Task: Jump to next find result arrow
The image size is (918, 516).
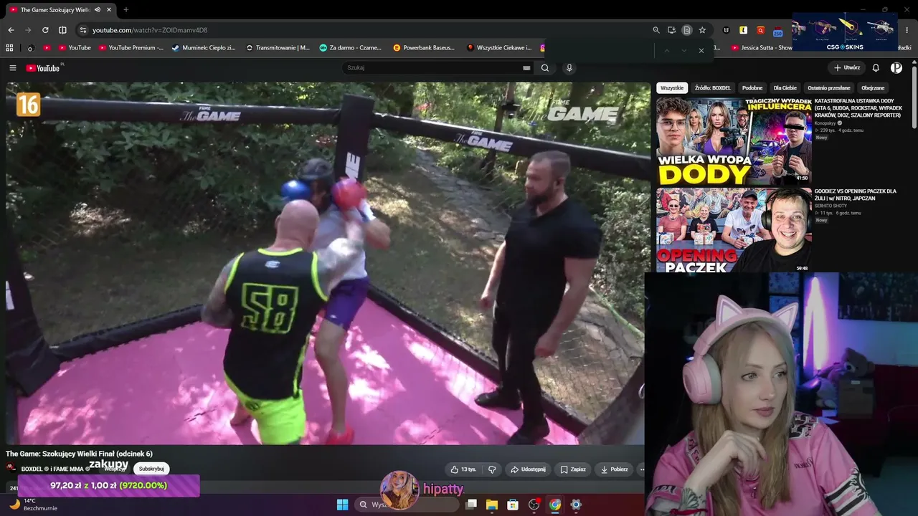Action: (x=683, y=50)
